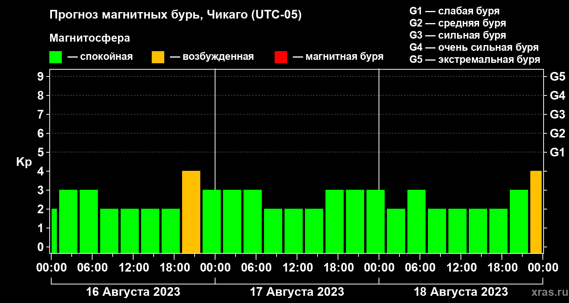Click the 'G3' label on right axis
Image resolution: width=569 pixels, height=303 pixels.
[557, 114]
